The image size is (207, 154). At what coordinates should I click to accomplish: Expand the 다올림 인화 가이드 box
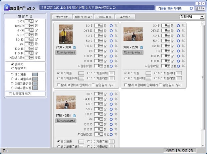point(191,8)
